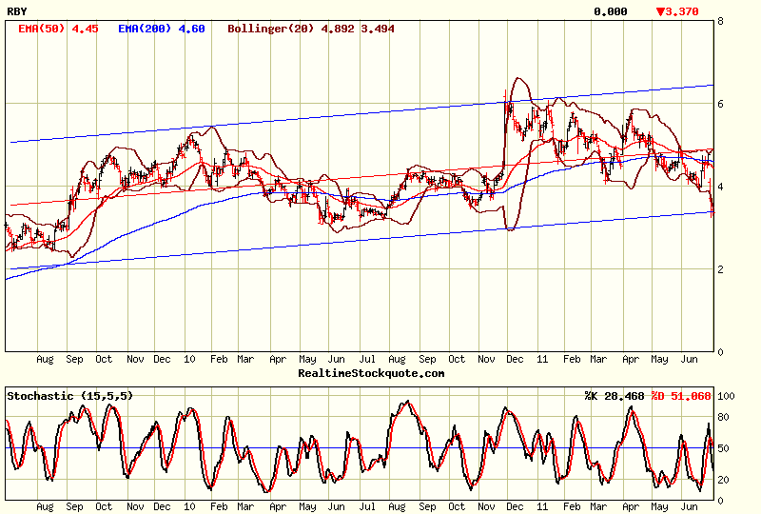
Task: Click year marker 10 on price chart axis
Action: coord(189,360)
